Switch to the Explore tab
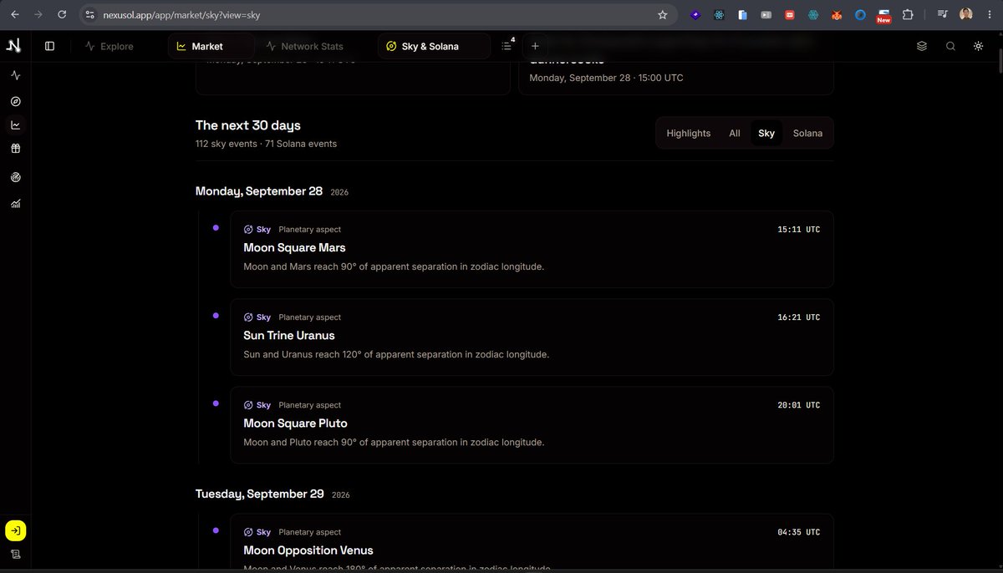 [109, 46]
